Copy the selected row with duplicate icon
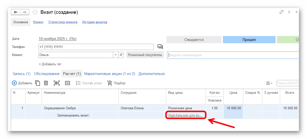307x139 pixels. click(38, 83)
